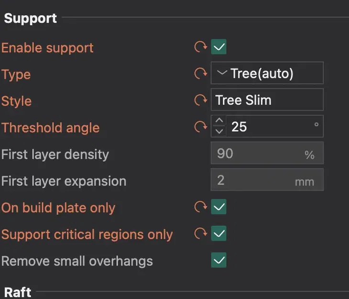Toggle the On build plate only checkbox
This screenshot has height=299, width=349.
coord(219,207)
